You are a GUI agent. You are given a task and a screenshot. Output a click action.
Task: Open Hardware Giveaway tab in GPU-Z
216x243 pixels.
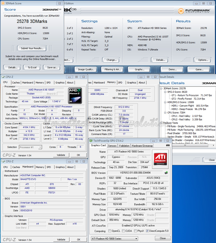[142, 146]
